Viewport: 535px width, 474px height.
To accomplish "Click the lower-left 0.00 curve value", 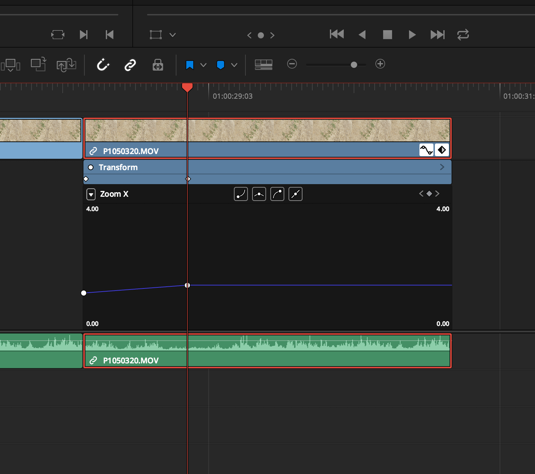I will [x=92, y=324].
